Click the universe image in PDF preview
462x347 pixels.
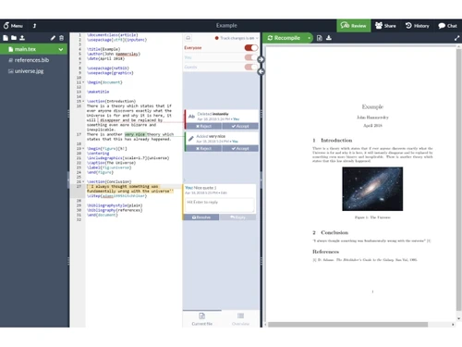pos(372,189)
